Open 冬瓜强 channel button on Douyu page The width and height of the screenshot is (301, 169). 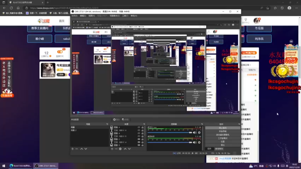point(259,28)
